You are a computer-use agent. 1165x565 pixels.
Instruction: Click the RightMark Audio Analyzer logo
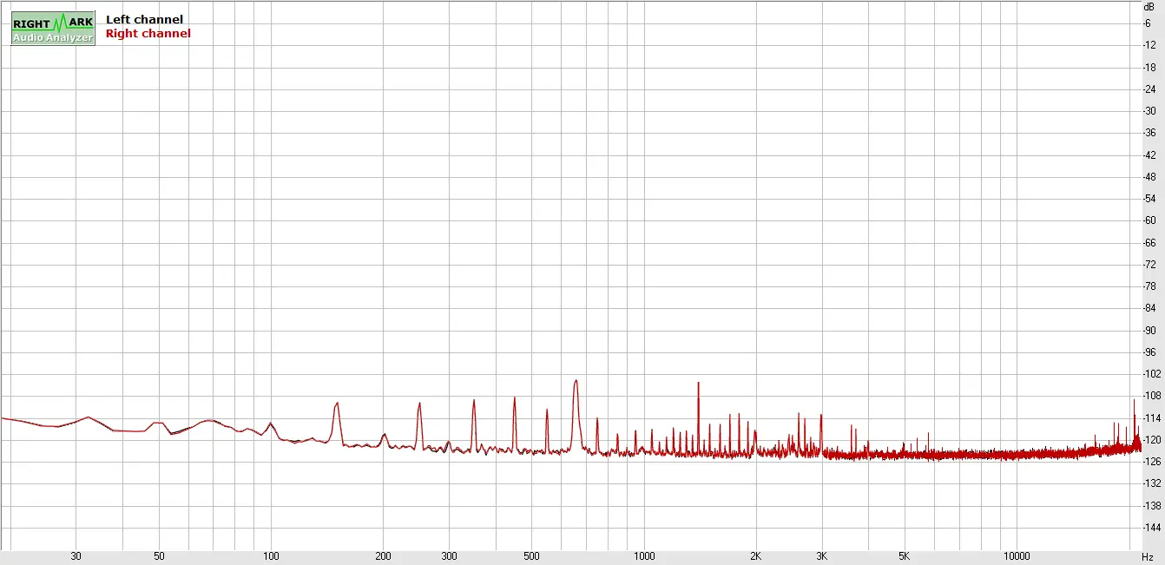53,29
